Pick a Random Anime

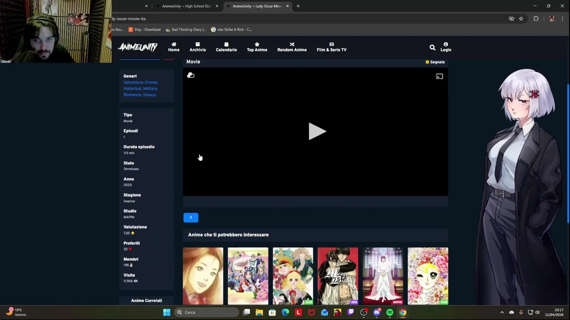coord(292,47)
